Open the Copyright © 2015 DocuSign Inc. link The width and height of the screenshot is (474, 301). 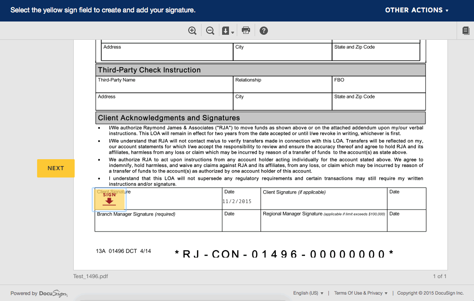(430, 293)
